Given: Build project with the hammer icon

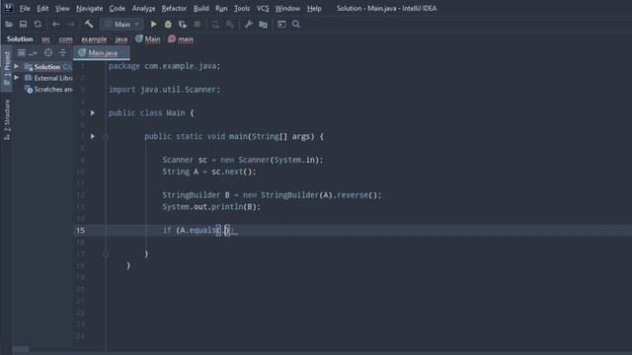Looking at the screenshot, I should coord(89,24).
